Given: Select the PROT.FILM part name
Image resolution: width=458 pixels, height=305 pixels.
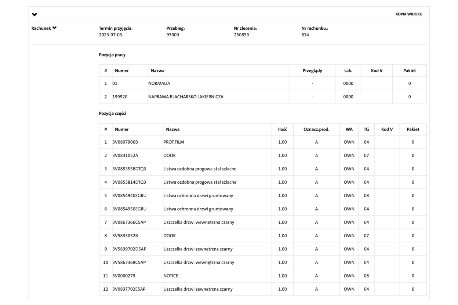Looking at the screenshot, I should point(174,142).
